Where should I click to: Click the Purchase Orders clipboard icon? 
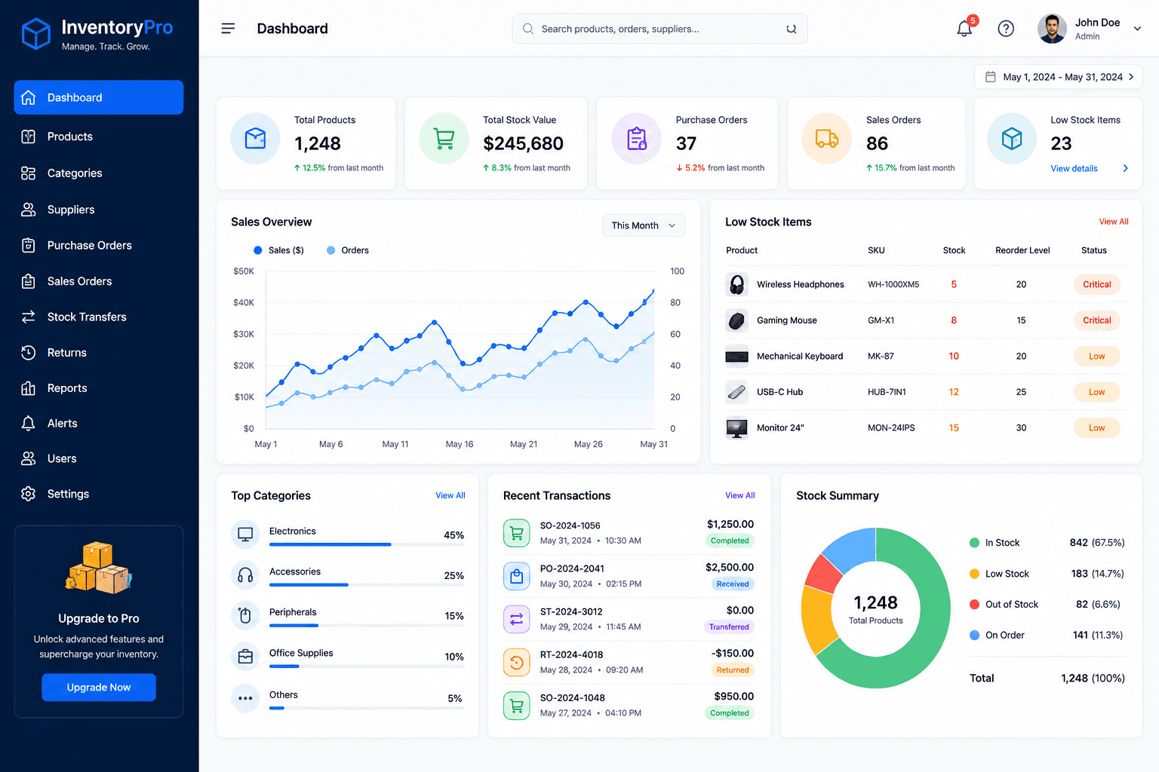[x=637, y=138]
